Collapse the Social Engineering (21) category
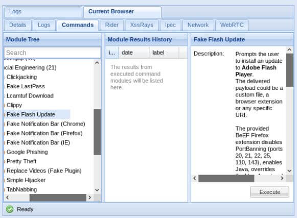Viewport: 297px width, 218px height. pos(30,67)
